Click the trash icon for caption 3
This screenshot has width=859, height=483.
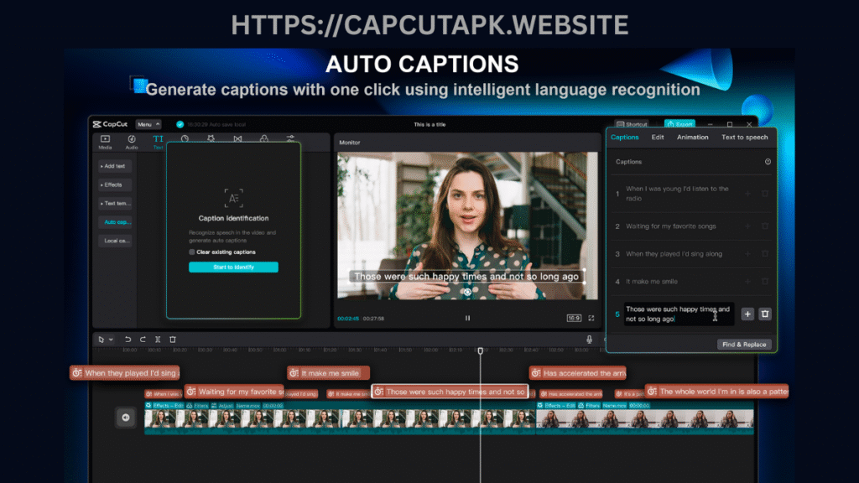click(765, 253)
